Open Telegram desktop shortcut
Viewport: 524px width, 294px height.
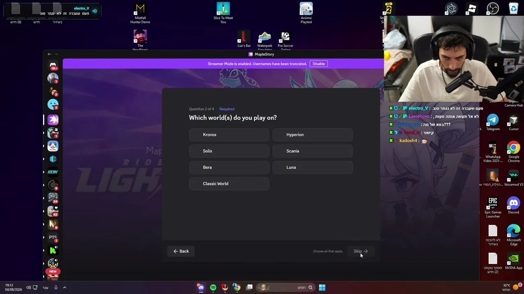[493, 122]
